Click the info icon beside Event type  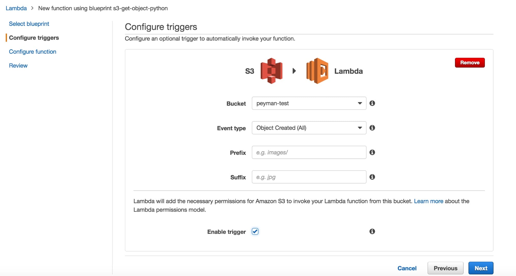point(372,128)
